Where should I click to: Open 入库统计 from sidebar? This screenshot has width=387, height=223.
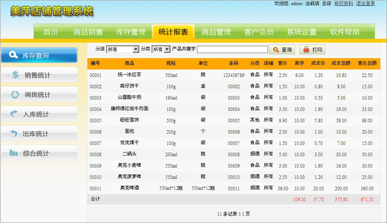(x=39, y=114)
